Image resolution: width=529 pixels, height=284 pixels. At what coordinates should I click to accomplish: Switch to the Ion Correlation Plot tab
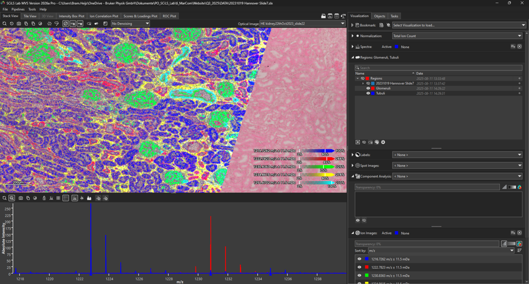pyautogui.click(x=103, y=16)
